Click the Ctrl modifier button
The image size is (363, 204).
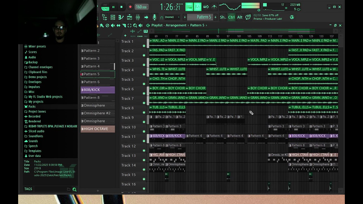231,17
